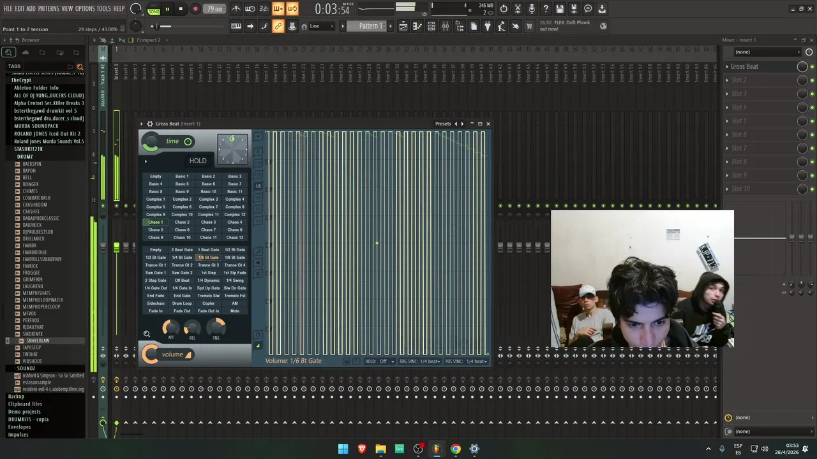Open the TOOLS menu

pyautogui.click(x=103, y=8)
